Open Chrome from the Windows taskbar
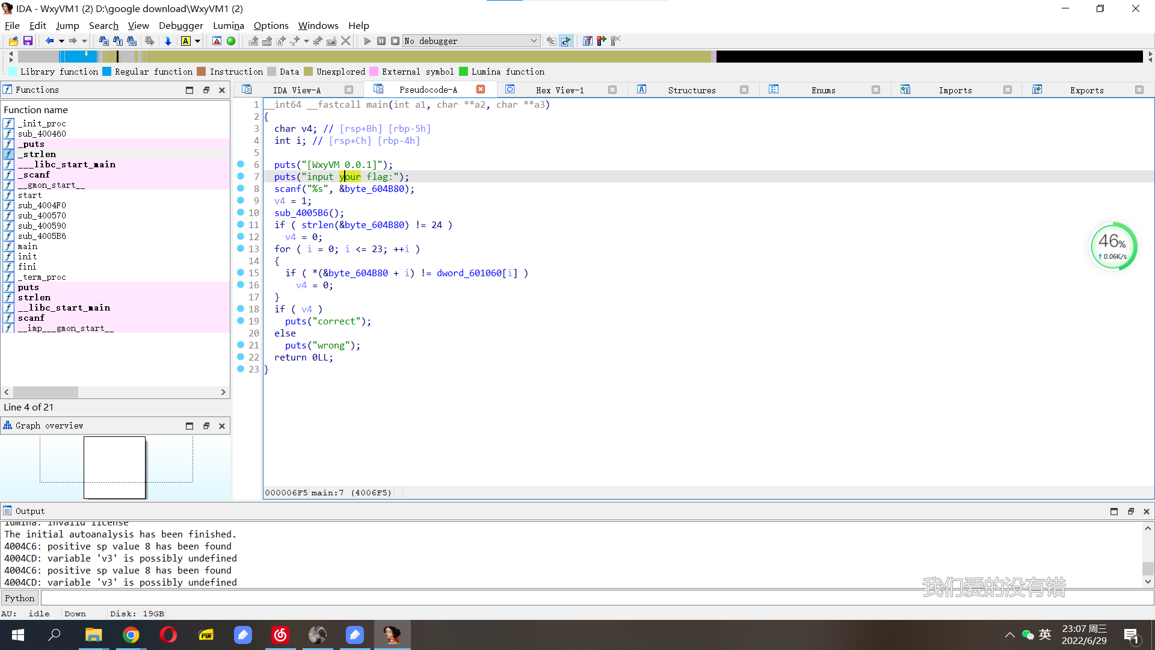This screenshot has height=650, width=1155. [131, 635]
